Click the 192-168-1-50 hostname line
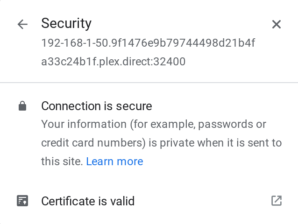Viewport: 298px width, 224px height. (148, 43)
